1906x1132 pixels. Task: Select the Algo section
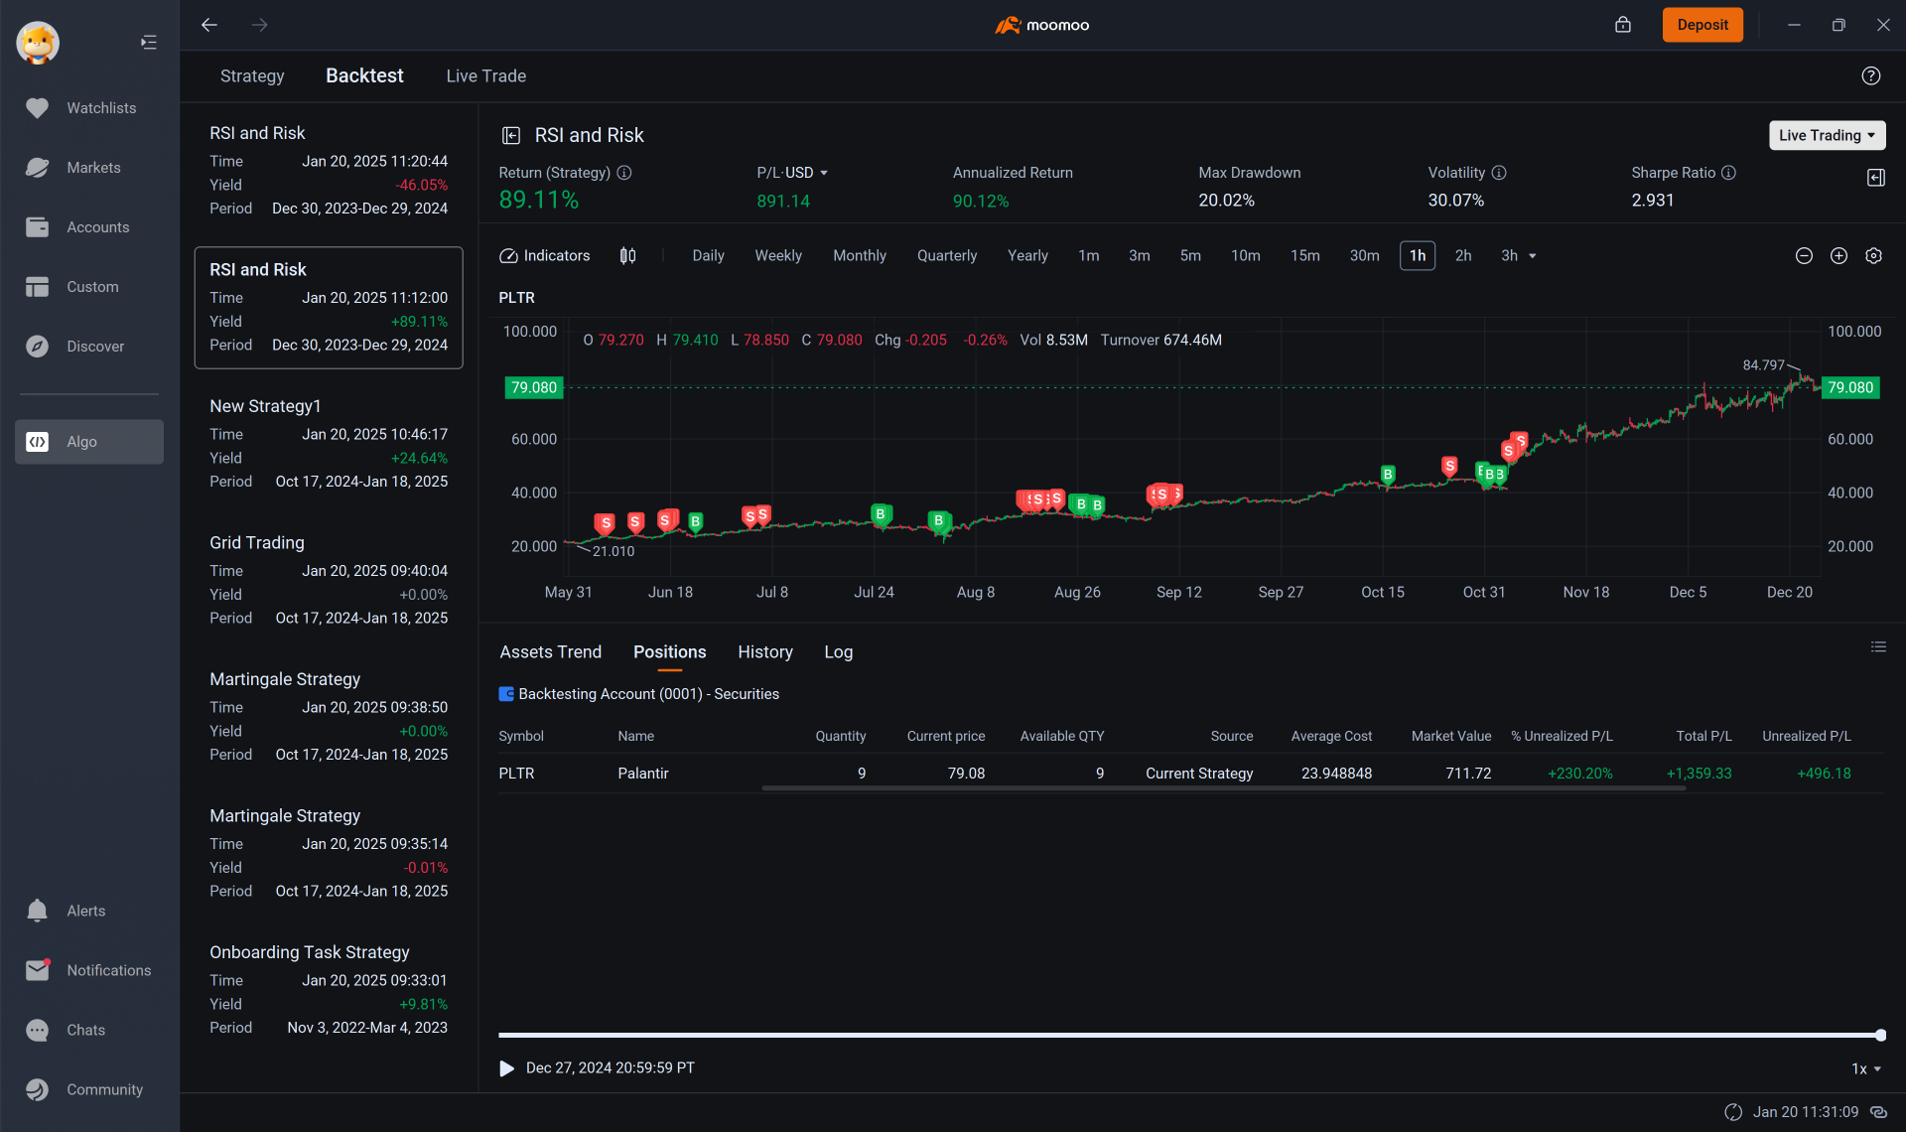89,442
